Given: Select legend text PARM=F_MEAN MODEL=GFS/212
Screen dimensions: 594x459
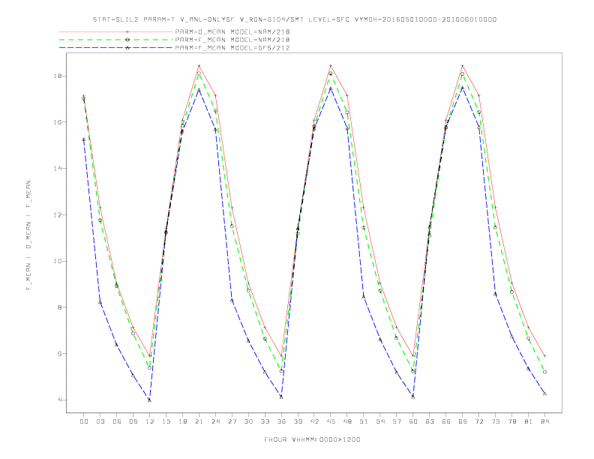Looking at the screenshot, I should click(x=232, y=48).
